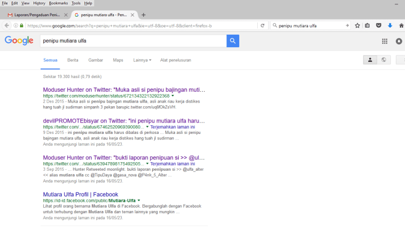
Task: Bookmark this page with star icon
Action: (x=357, y=25)
